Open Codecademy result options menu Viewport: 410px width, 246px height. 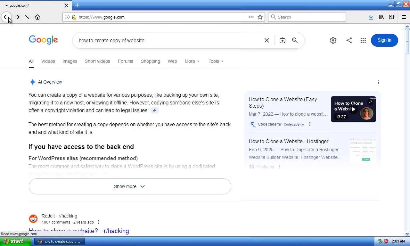310,124
